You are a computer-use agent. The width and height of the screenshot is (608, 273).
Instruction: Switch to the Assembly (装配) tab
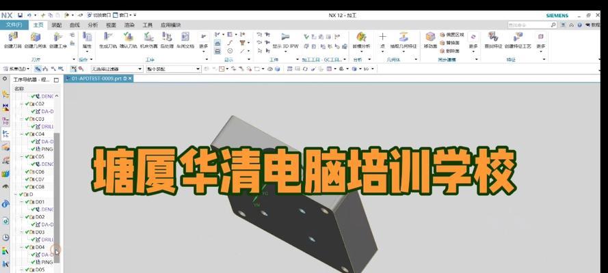57,25
